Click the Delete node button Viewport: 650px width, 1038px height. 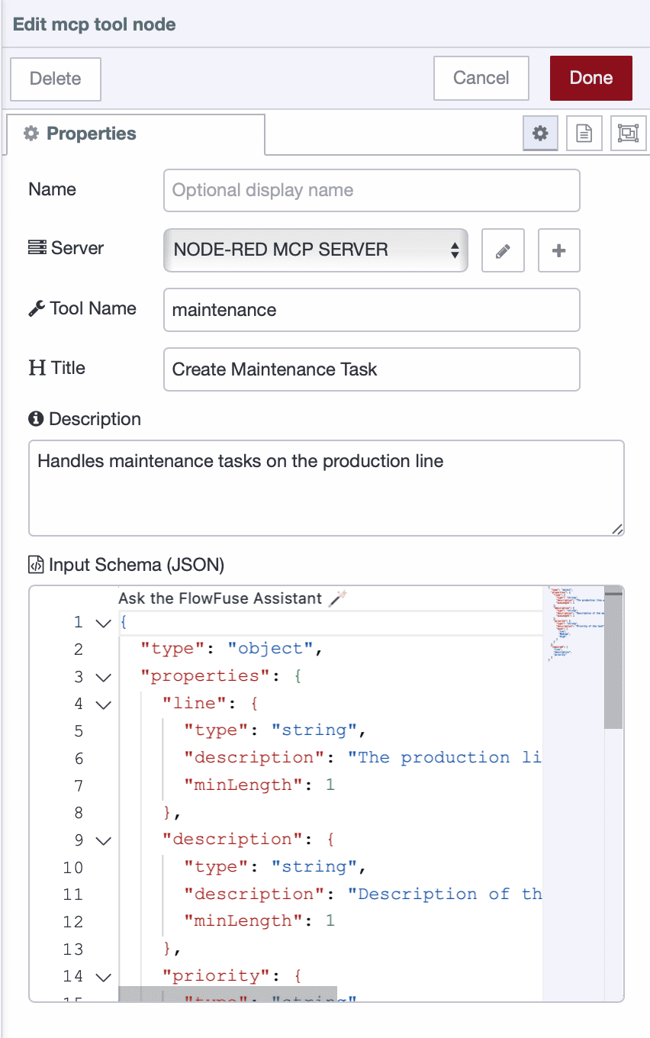(55, 79)
